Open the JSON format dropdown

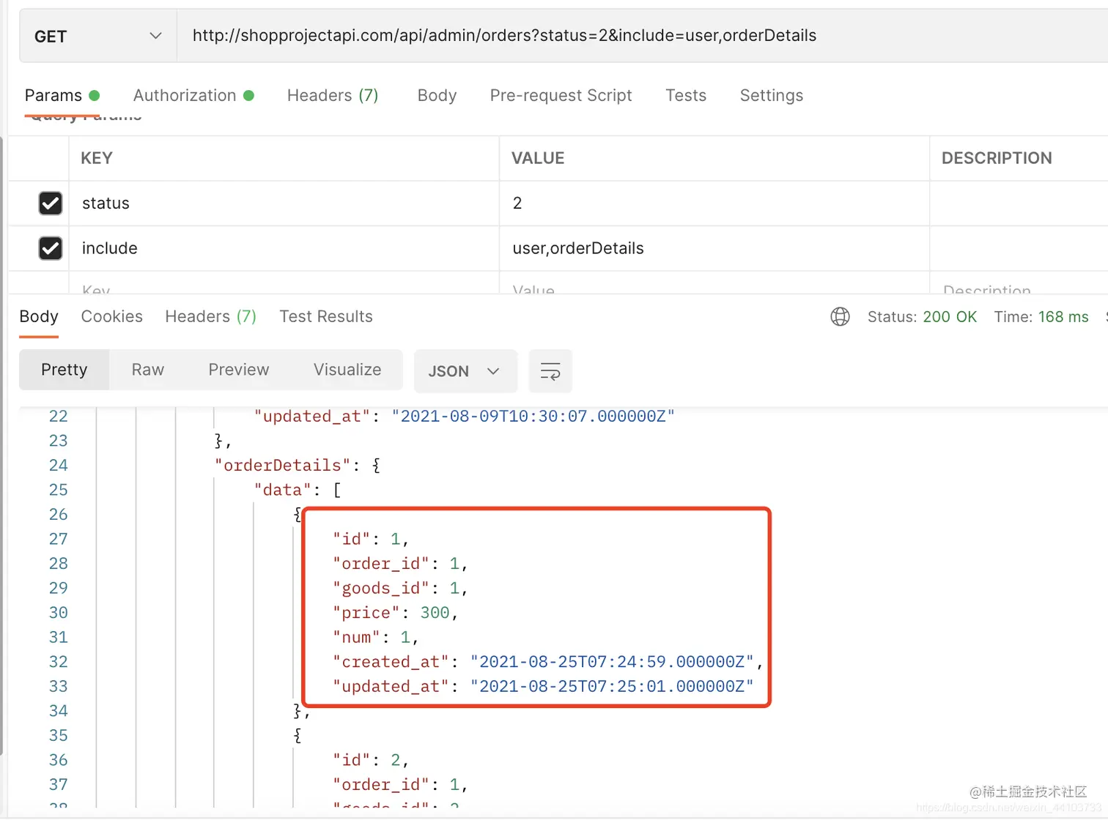(465, 371)
